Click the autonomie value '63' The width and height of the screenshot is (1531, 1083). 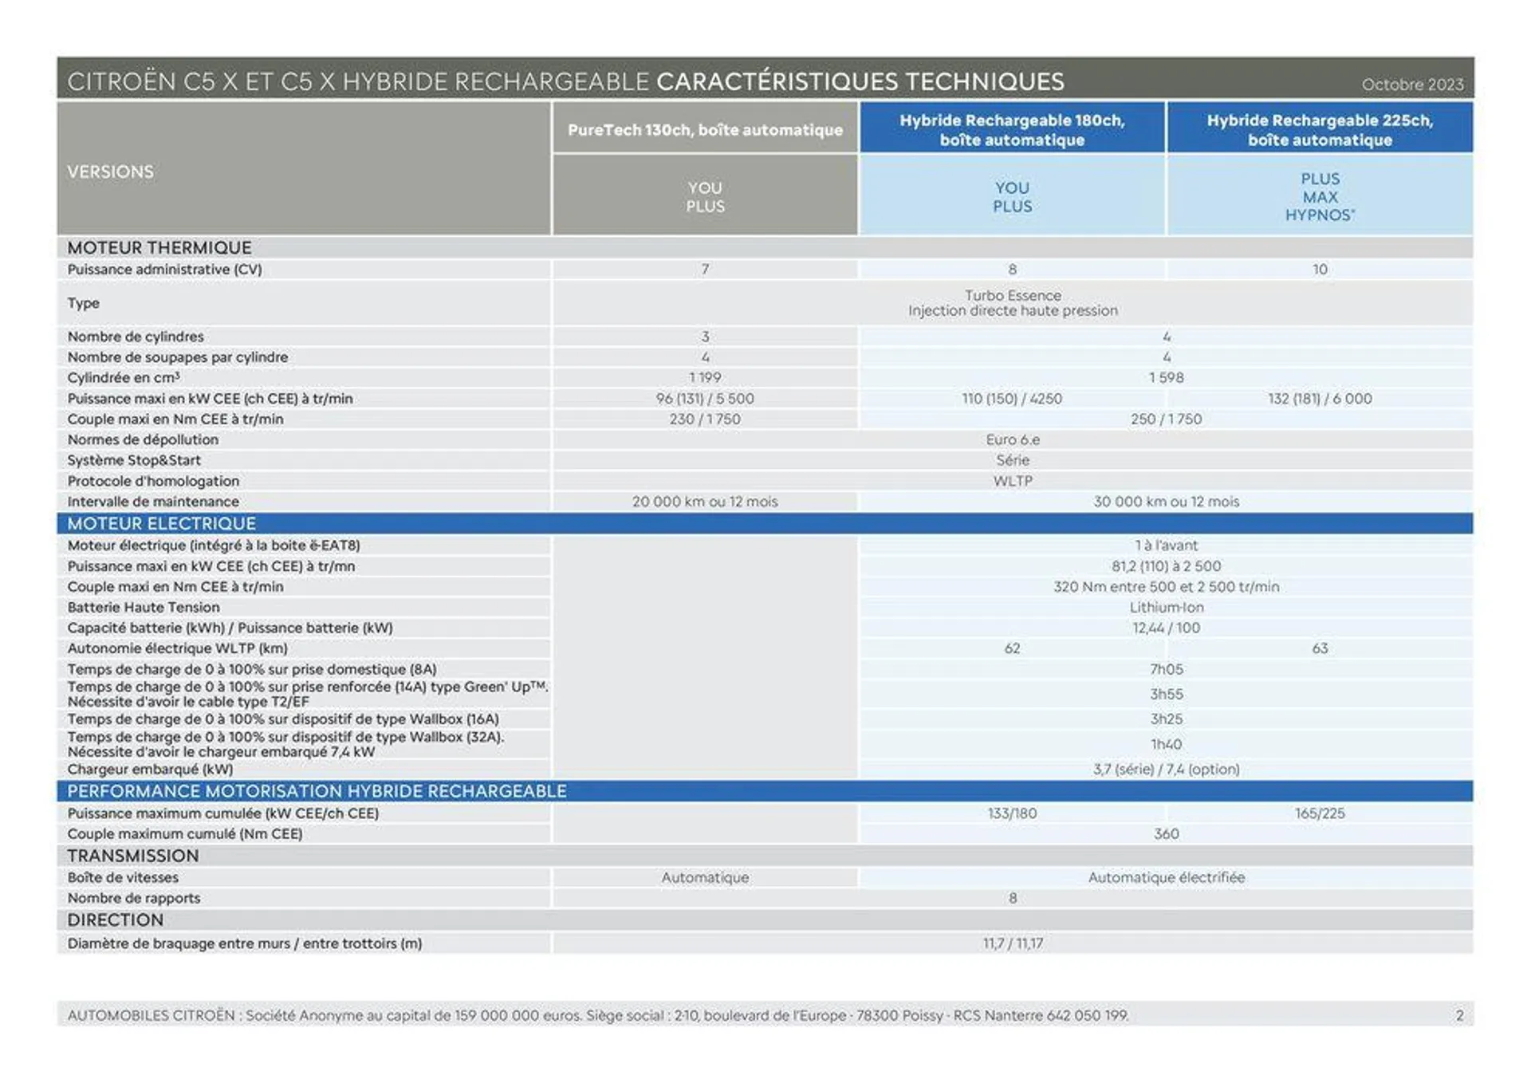pyautogui.click(x=1320, y=648)
